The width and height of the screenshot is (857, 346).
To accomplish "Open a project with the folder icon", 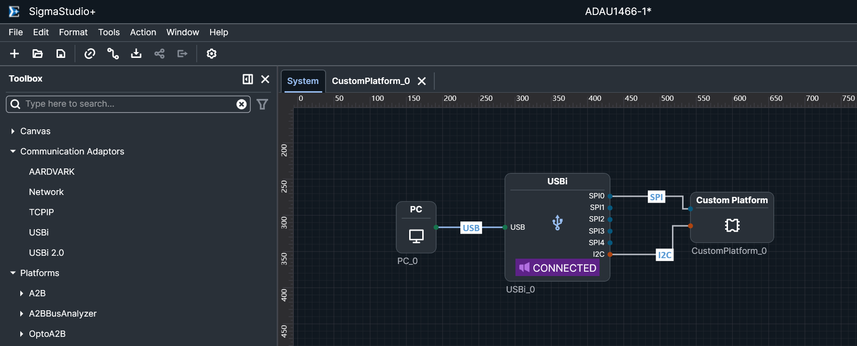I will 38,54.
